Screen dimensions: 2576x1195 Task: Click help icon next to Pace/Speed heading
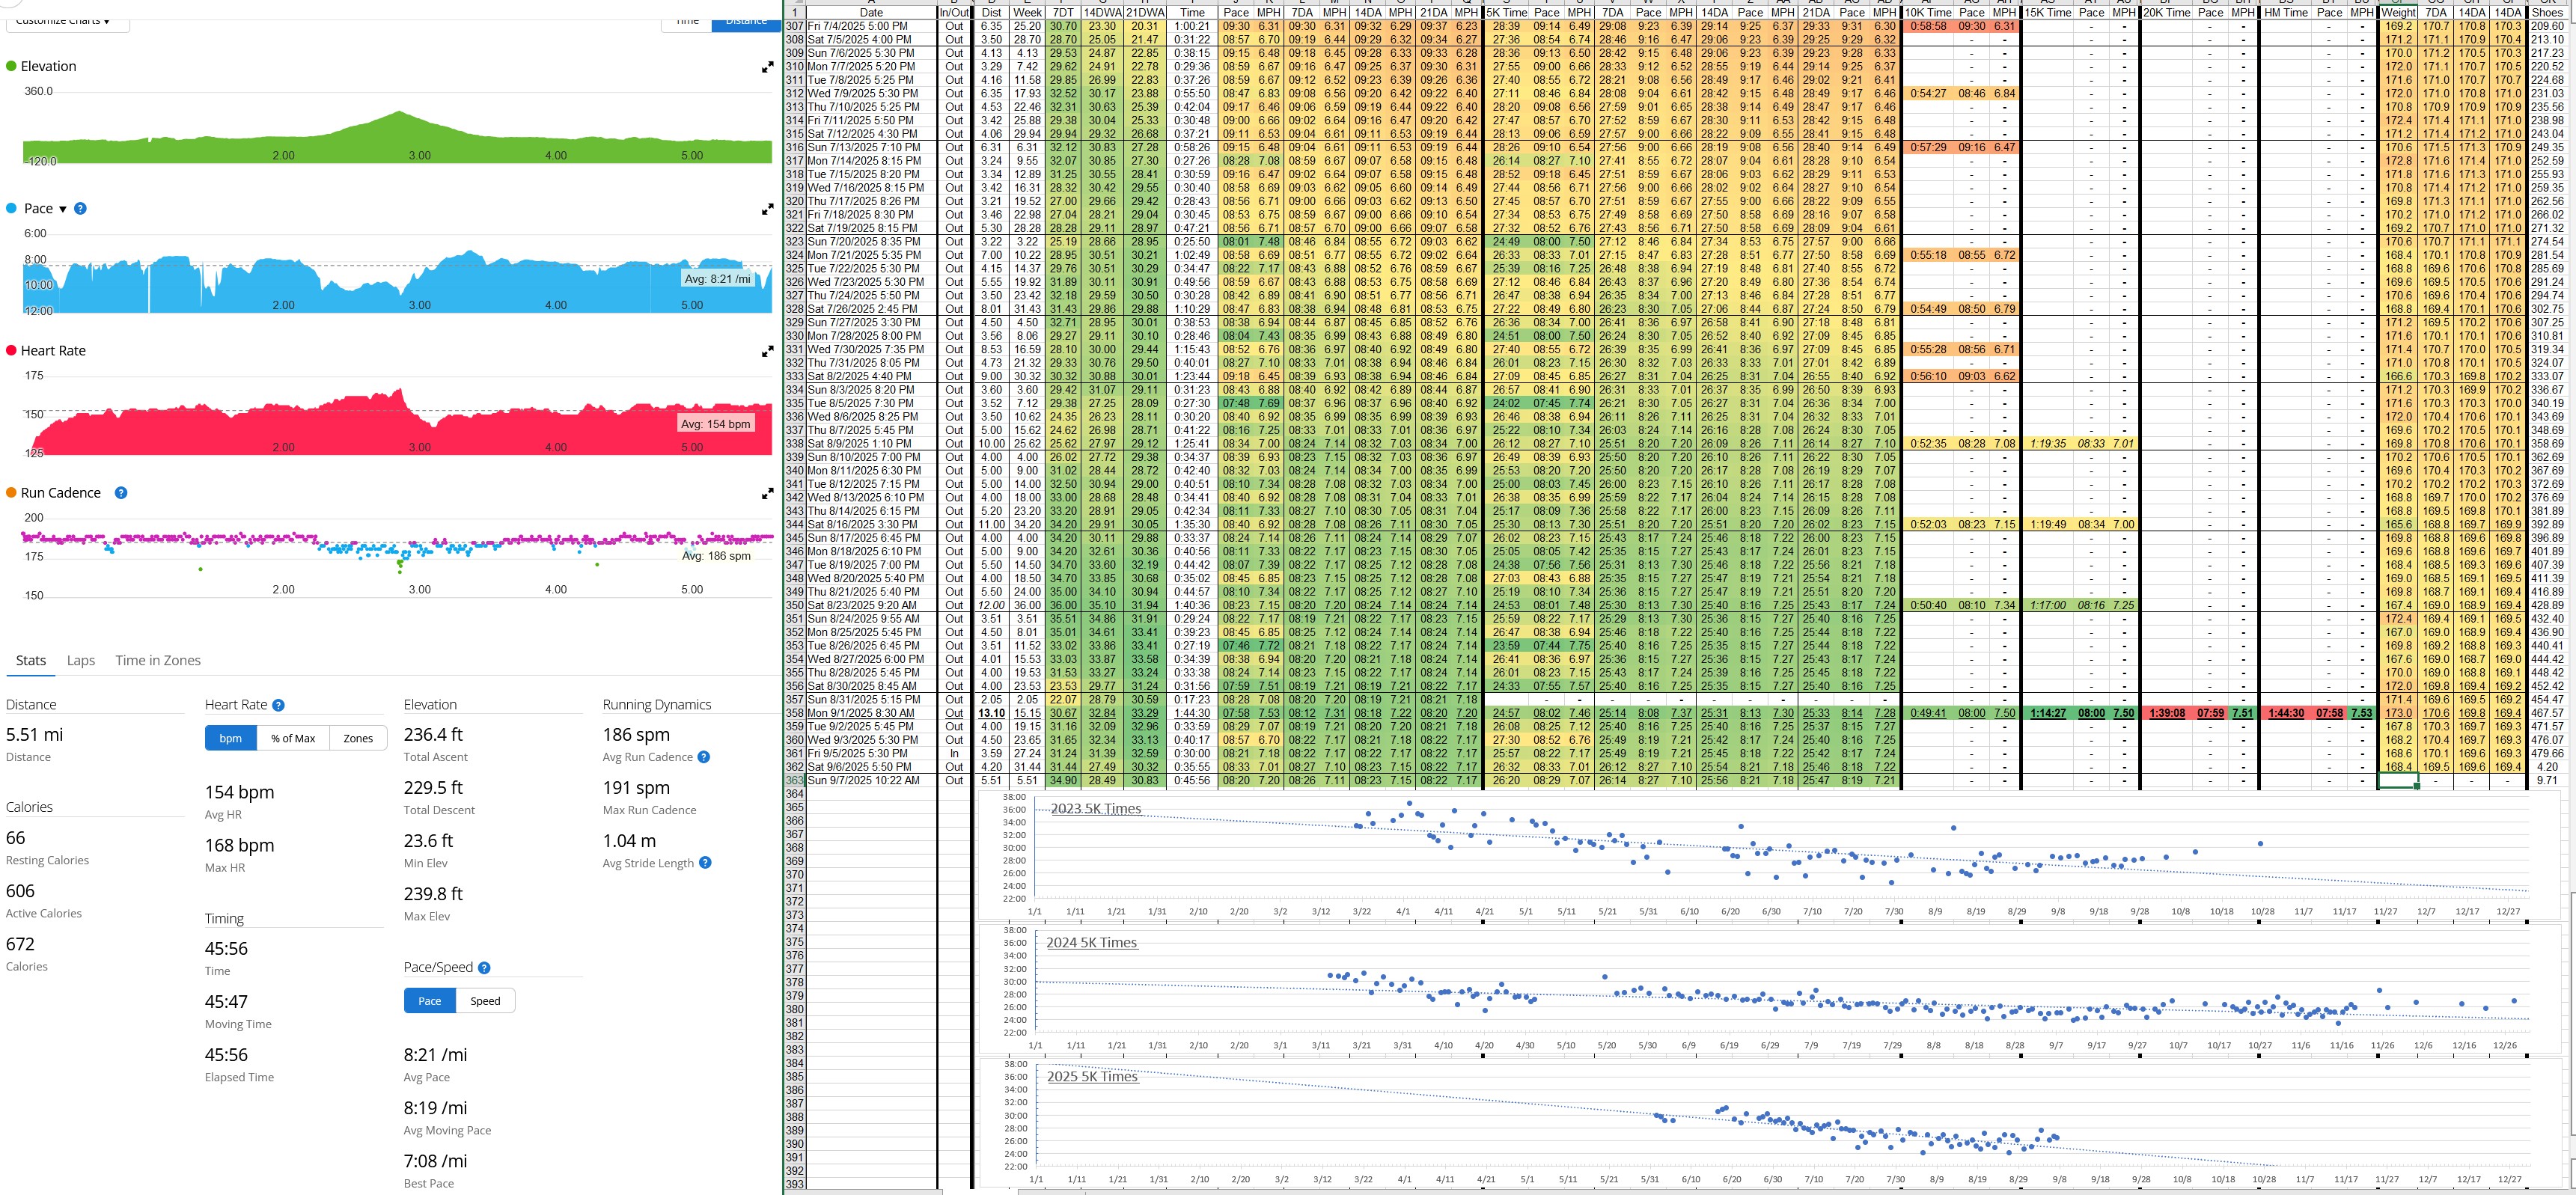(x=484, y=968)
